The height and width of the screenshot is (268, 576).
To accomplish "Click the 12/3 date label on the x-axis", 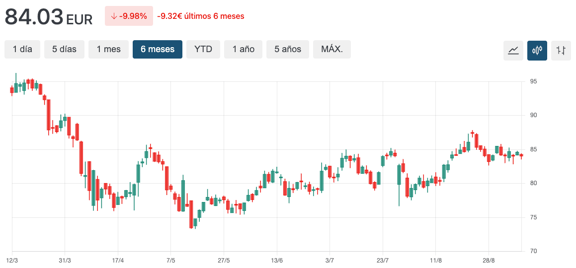I will pos(12,261).
